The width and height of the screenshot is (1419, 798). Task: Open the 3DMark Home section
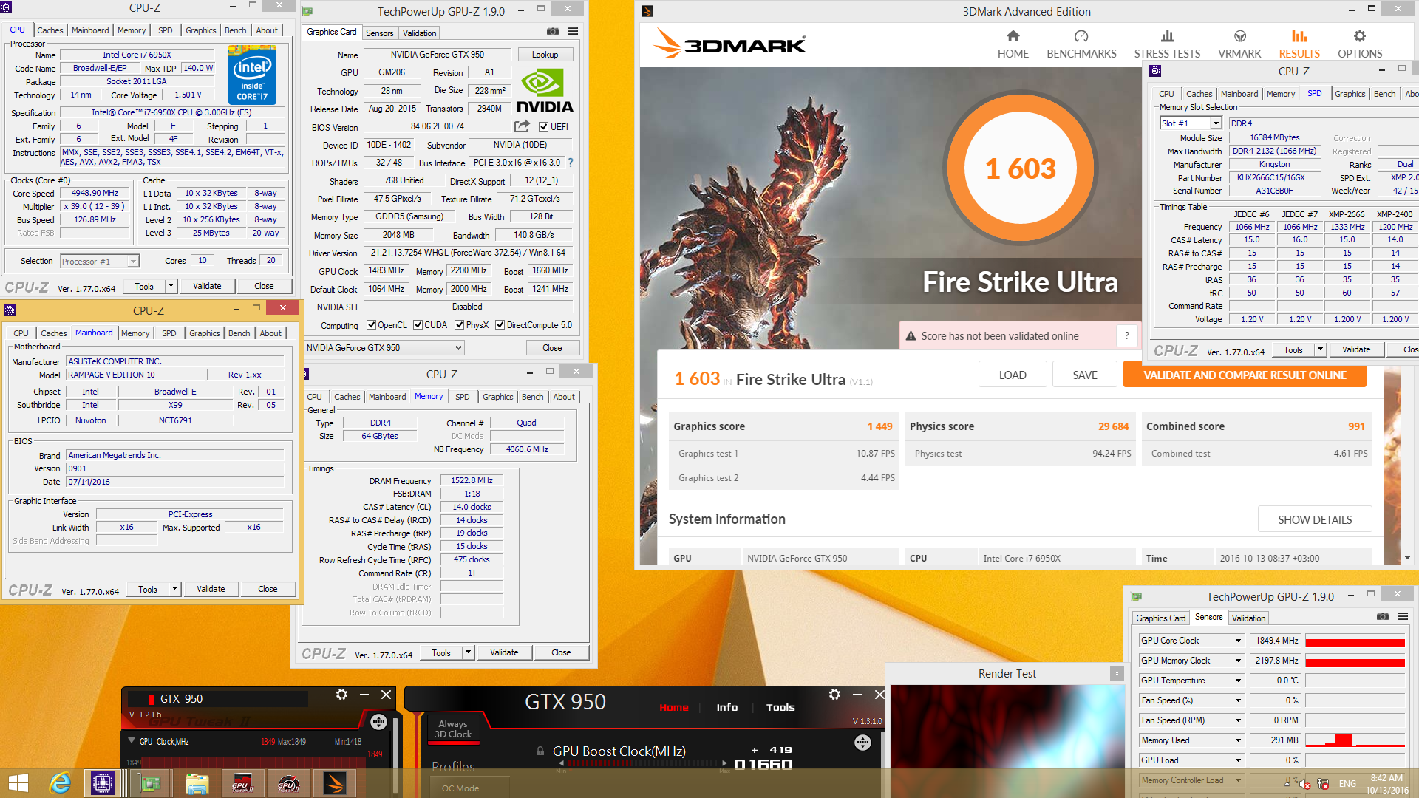point(1013,44)
